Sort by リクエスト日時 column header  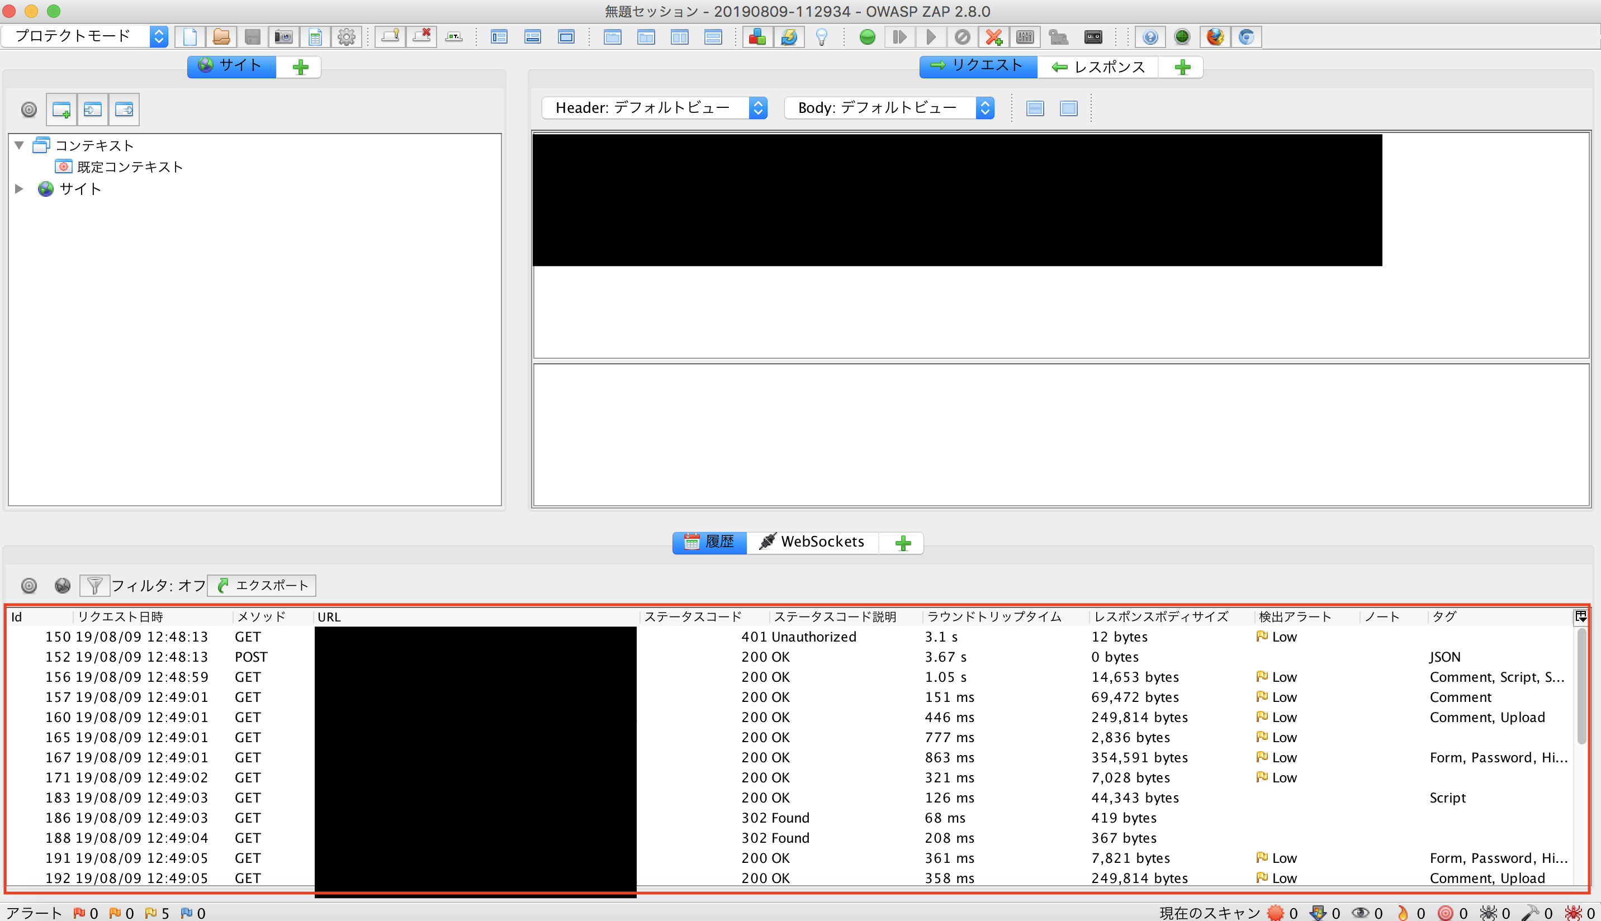[x=153, y=617]
